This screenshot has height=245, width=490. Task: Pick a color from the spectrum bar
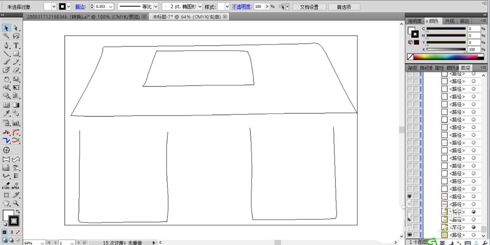click(445, 57)
